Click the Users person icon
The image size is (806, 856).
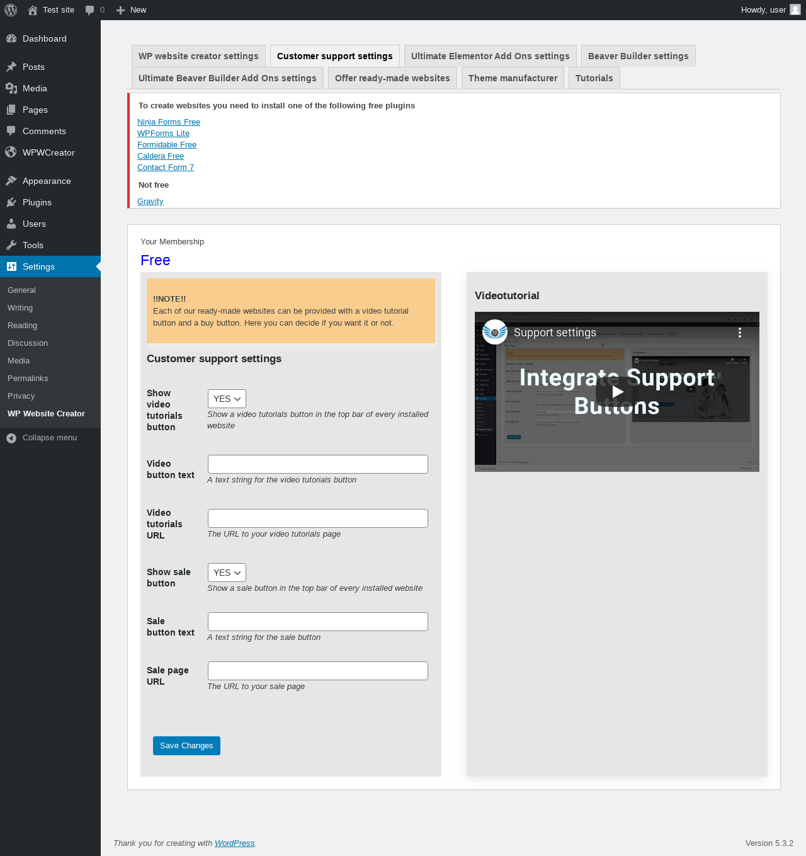(11, 224)
